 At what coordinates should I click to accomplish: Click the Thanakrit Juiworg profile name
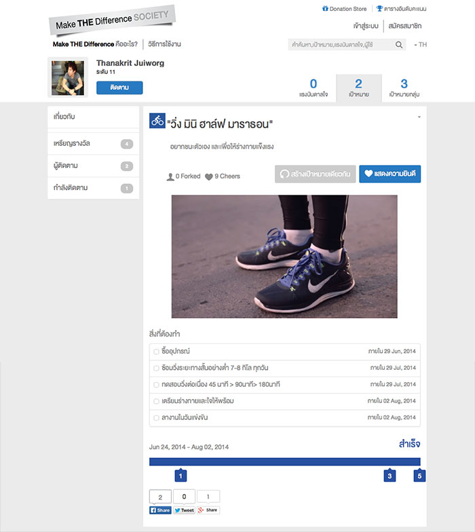[x=130, y=63]
